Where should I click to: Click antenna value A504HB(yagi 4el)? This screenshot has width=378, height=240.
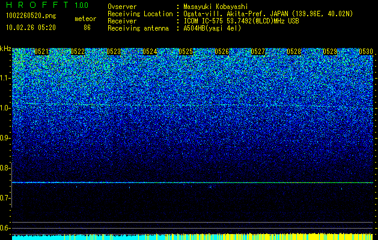[212, 28]
